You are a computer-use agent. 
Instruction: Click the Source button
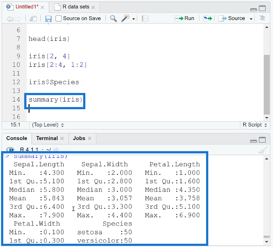pyautogui.click(x=232, y=18)
